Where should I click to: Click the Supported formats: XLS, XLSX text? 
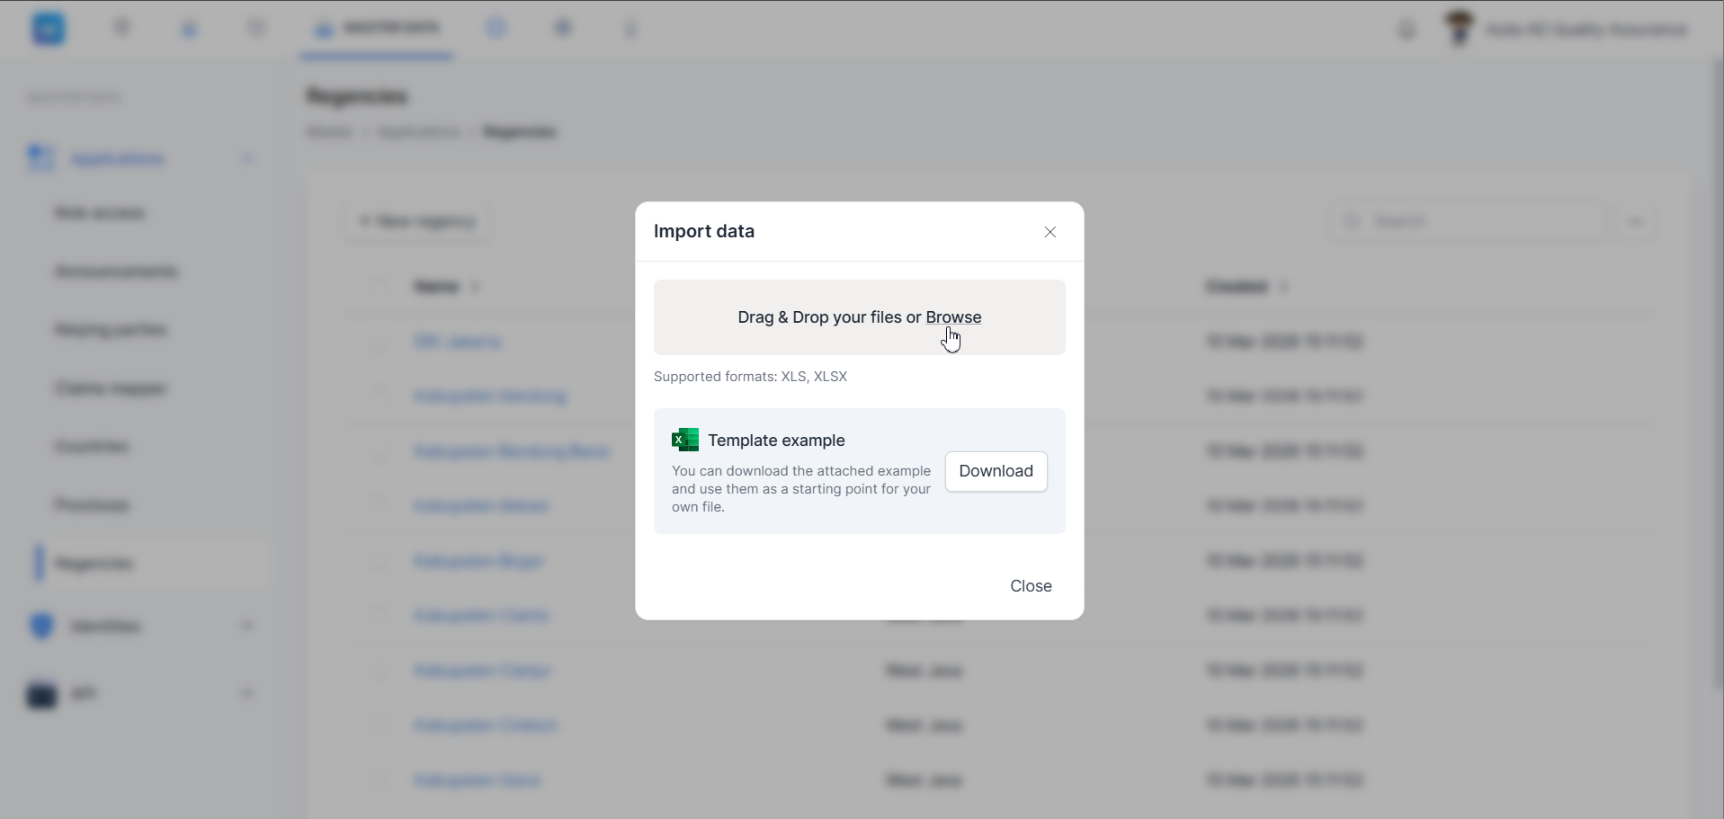(x=750, y=377)
